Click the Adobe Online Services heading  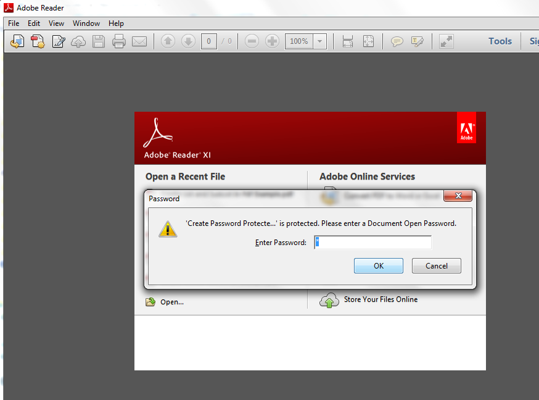coord(367,177)
